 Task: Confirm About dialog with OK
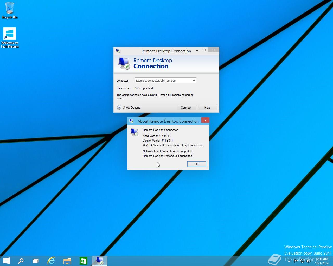pyautogui.click(x=197, y=164)
